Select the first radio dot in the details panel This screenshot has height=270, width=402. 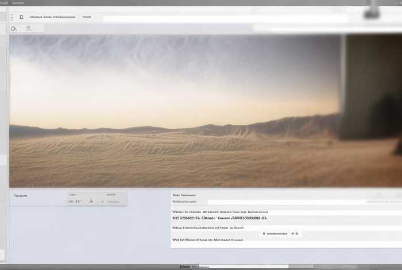pyautogui.click(x=264, y=234)
